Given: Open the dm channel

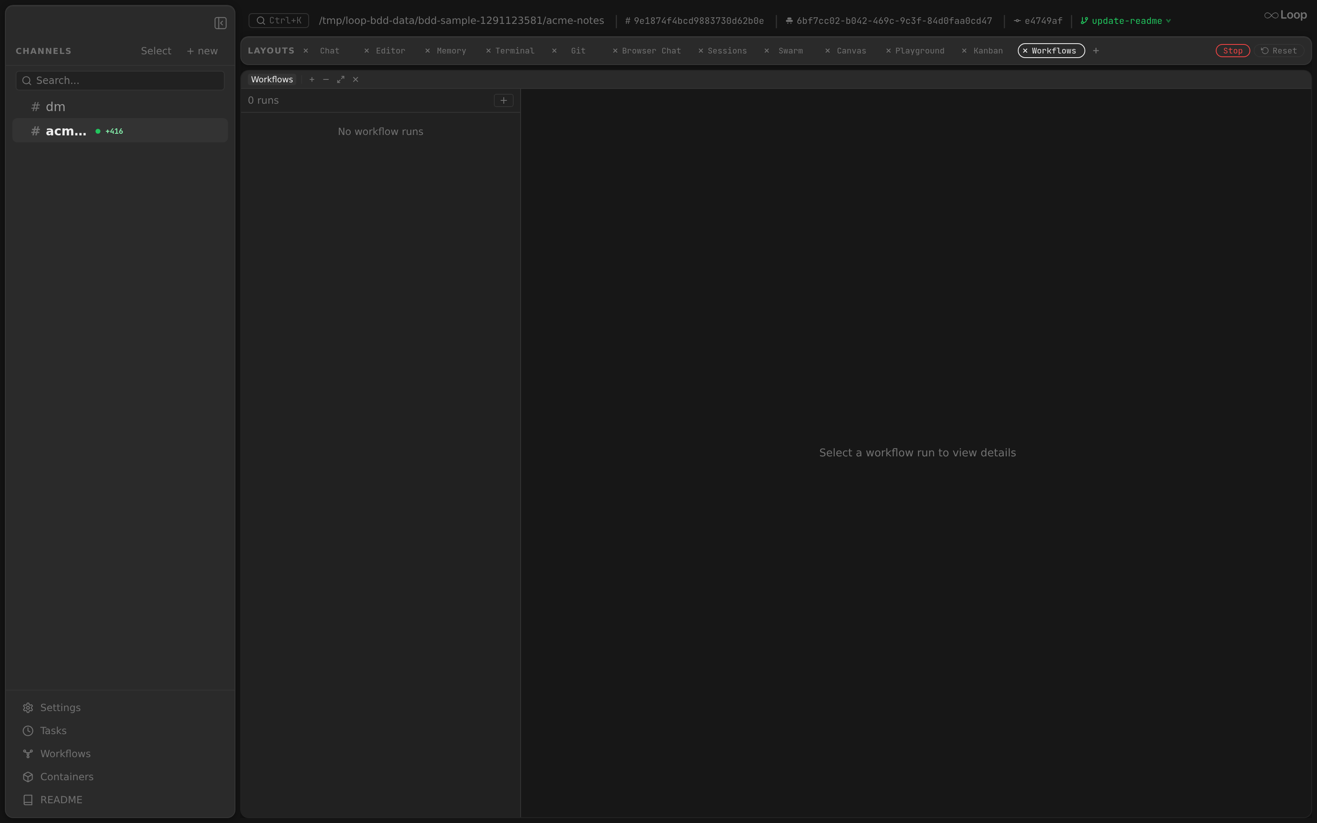Looking at the screenshot, I should click(x=120, y=107).
